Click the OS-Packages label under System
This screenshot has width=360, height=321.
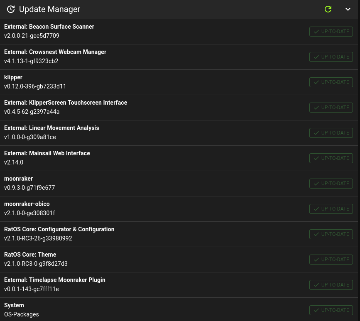21,314
